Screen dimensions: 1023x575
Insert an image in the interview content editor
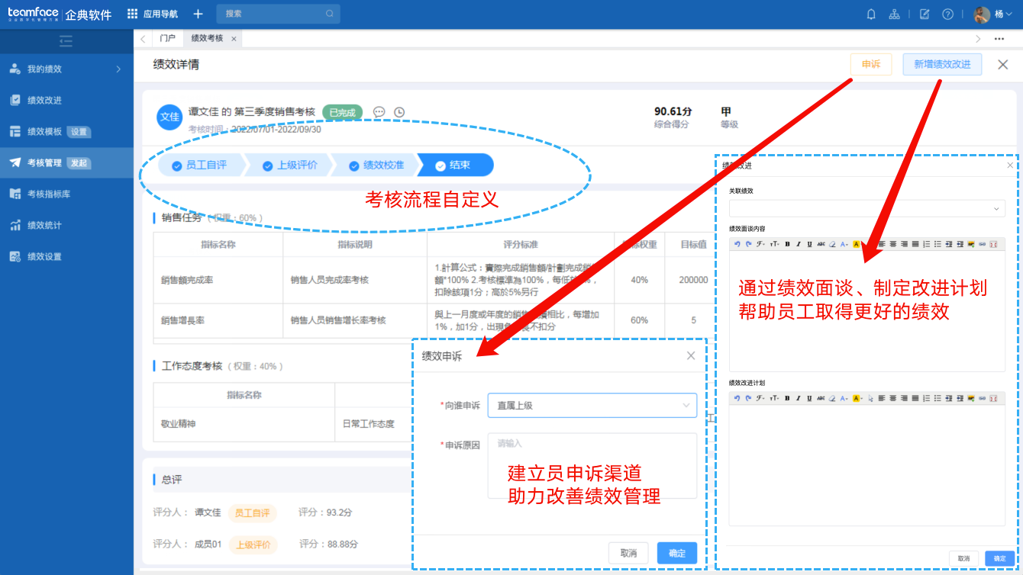tap(971, 244)
